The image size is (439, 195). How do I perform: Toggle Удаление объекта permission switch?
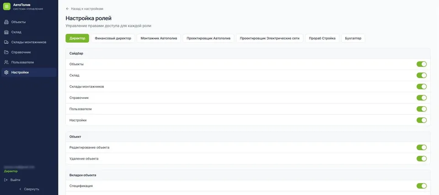(421, 159)
